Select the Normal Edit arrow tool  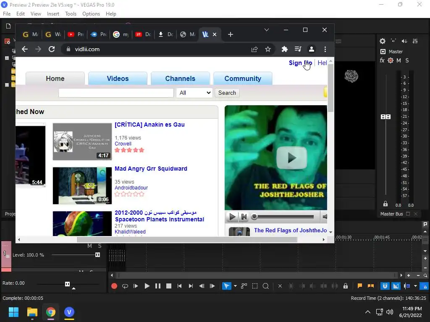226,286
